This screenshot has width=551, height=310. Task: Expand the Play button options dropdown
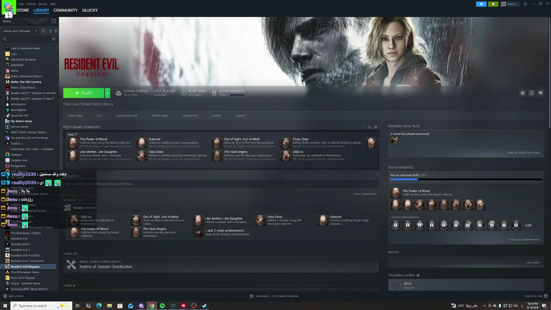(107, 93)
